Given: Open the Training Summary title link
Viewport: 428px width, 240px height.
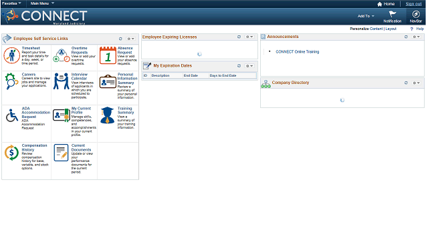Looking at the screenshot, I should coord(126,111).
